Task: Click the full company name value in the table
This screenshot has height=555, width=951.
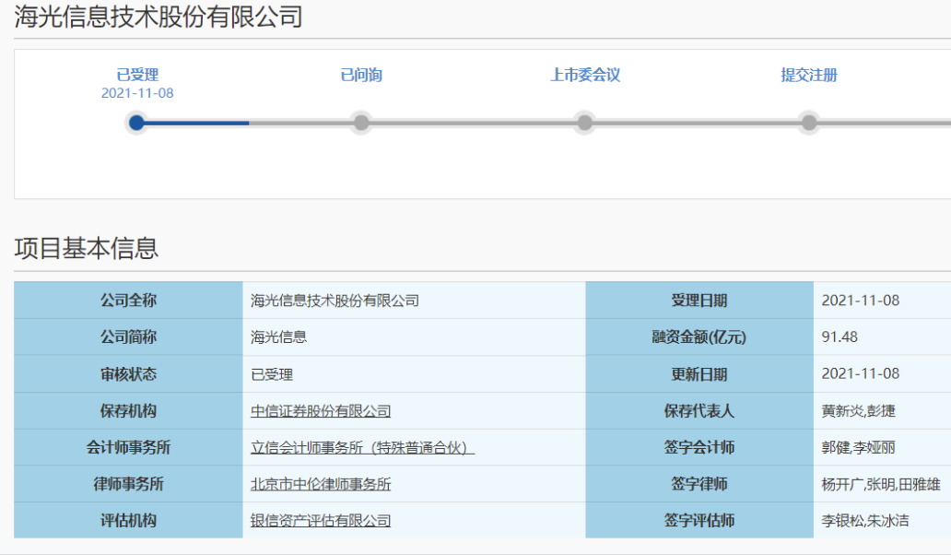Action: [335, 301]
